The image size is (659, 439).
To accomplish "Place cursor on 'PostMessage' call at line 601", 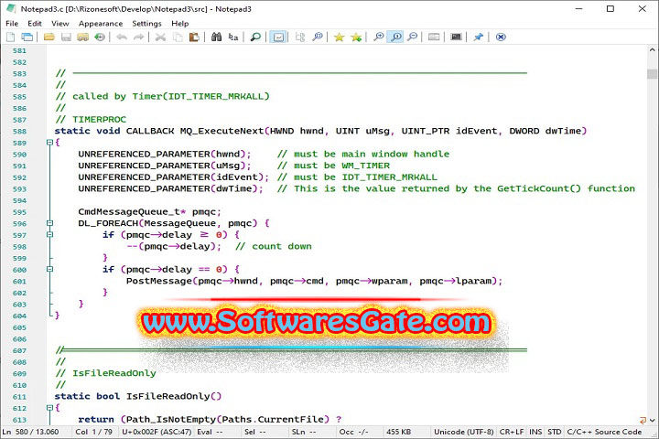I will click(x=159, y=281).
